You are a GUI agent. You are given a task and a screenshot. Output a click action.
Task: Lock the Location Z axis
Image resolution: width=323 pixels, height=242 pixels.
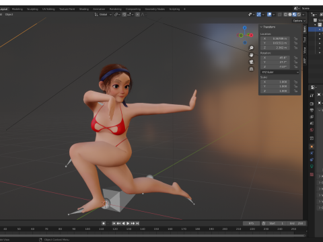pyautogui.click(x=295, y=48)
